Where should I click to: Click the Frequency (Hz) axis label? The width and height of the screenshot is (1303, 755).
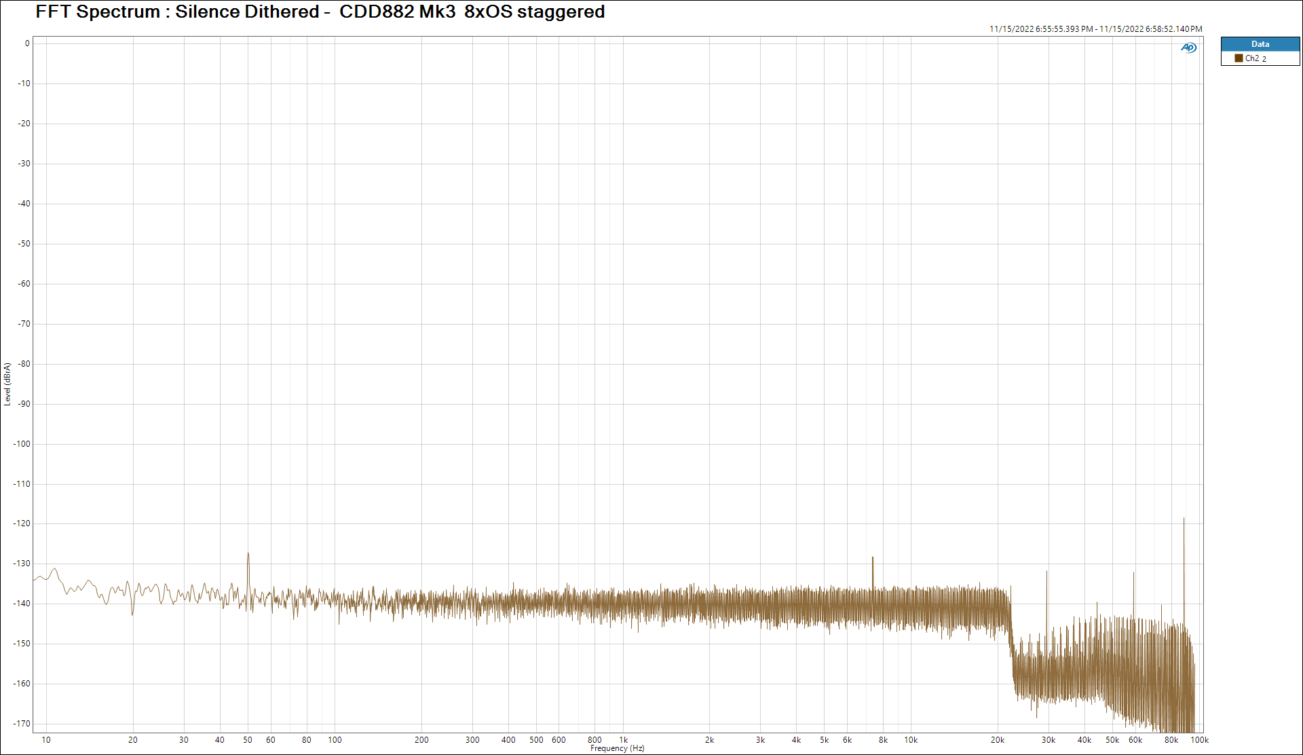617,748
